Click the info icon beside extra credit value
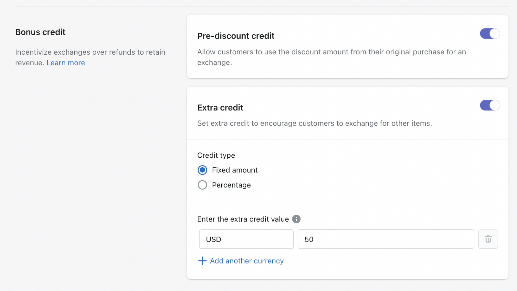Screen dimensions: 517x291 [296, 219]
